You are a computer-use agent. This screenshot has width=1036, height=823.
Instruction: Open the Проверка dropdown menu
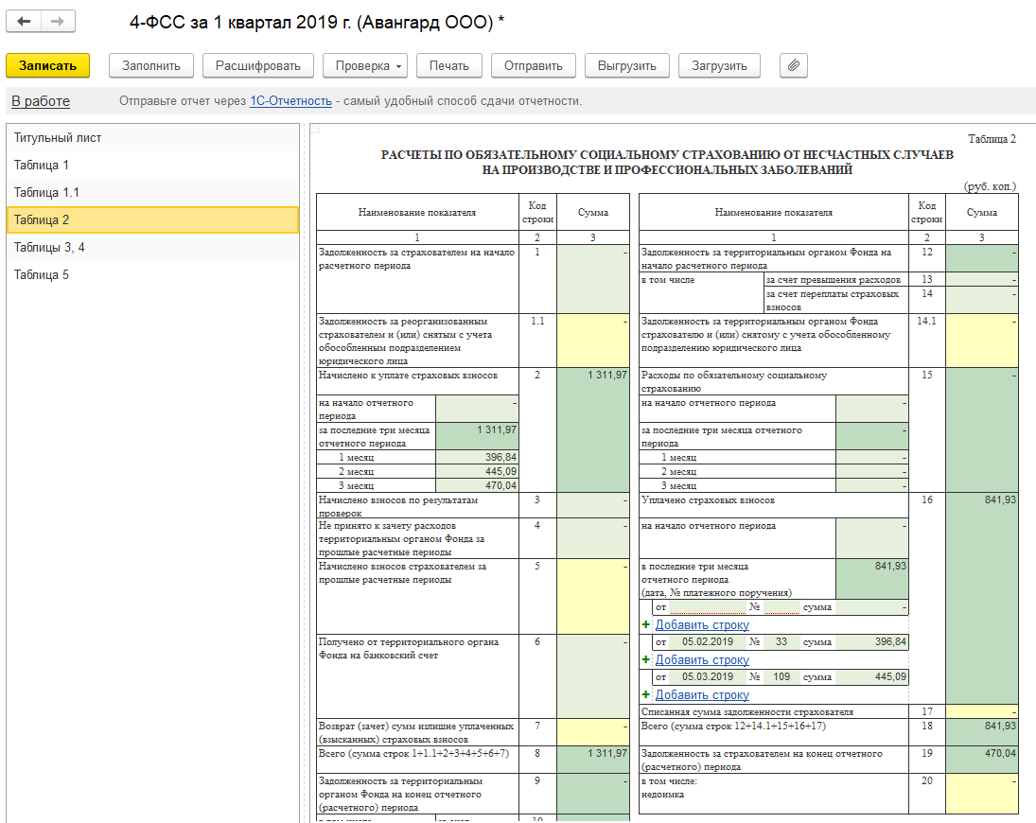point(364,65)
